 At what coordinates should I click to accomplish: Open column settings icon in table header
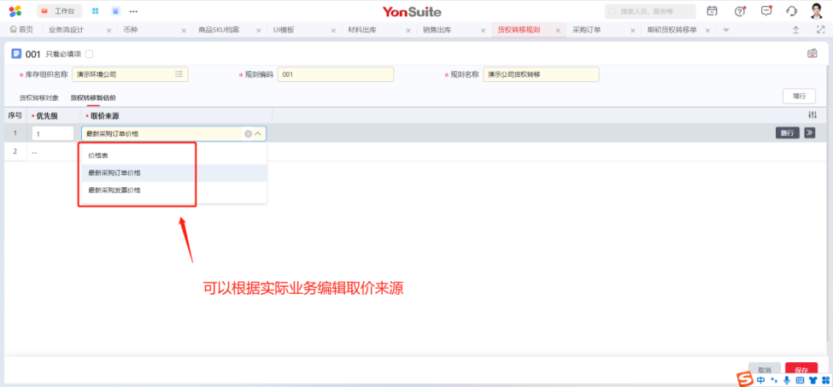(812, 115)
